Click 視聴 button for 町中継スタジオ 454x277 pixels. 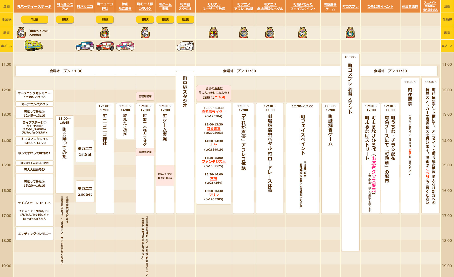click(x=185, y=20)
